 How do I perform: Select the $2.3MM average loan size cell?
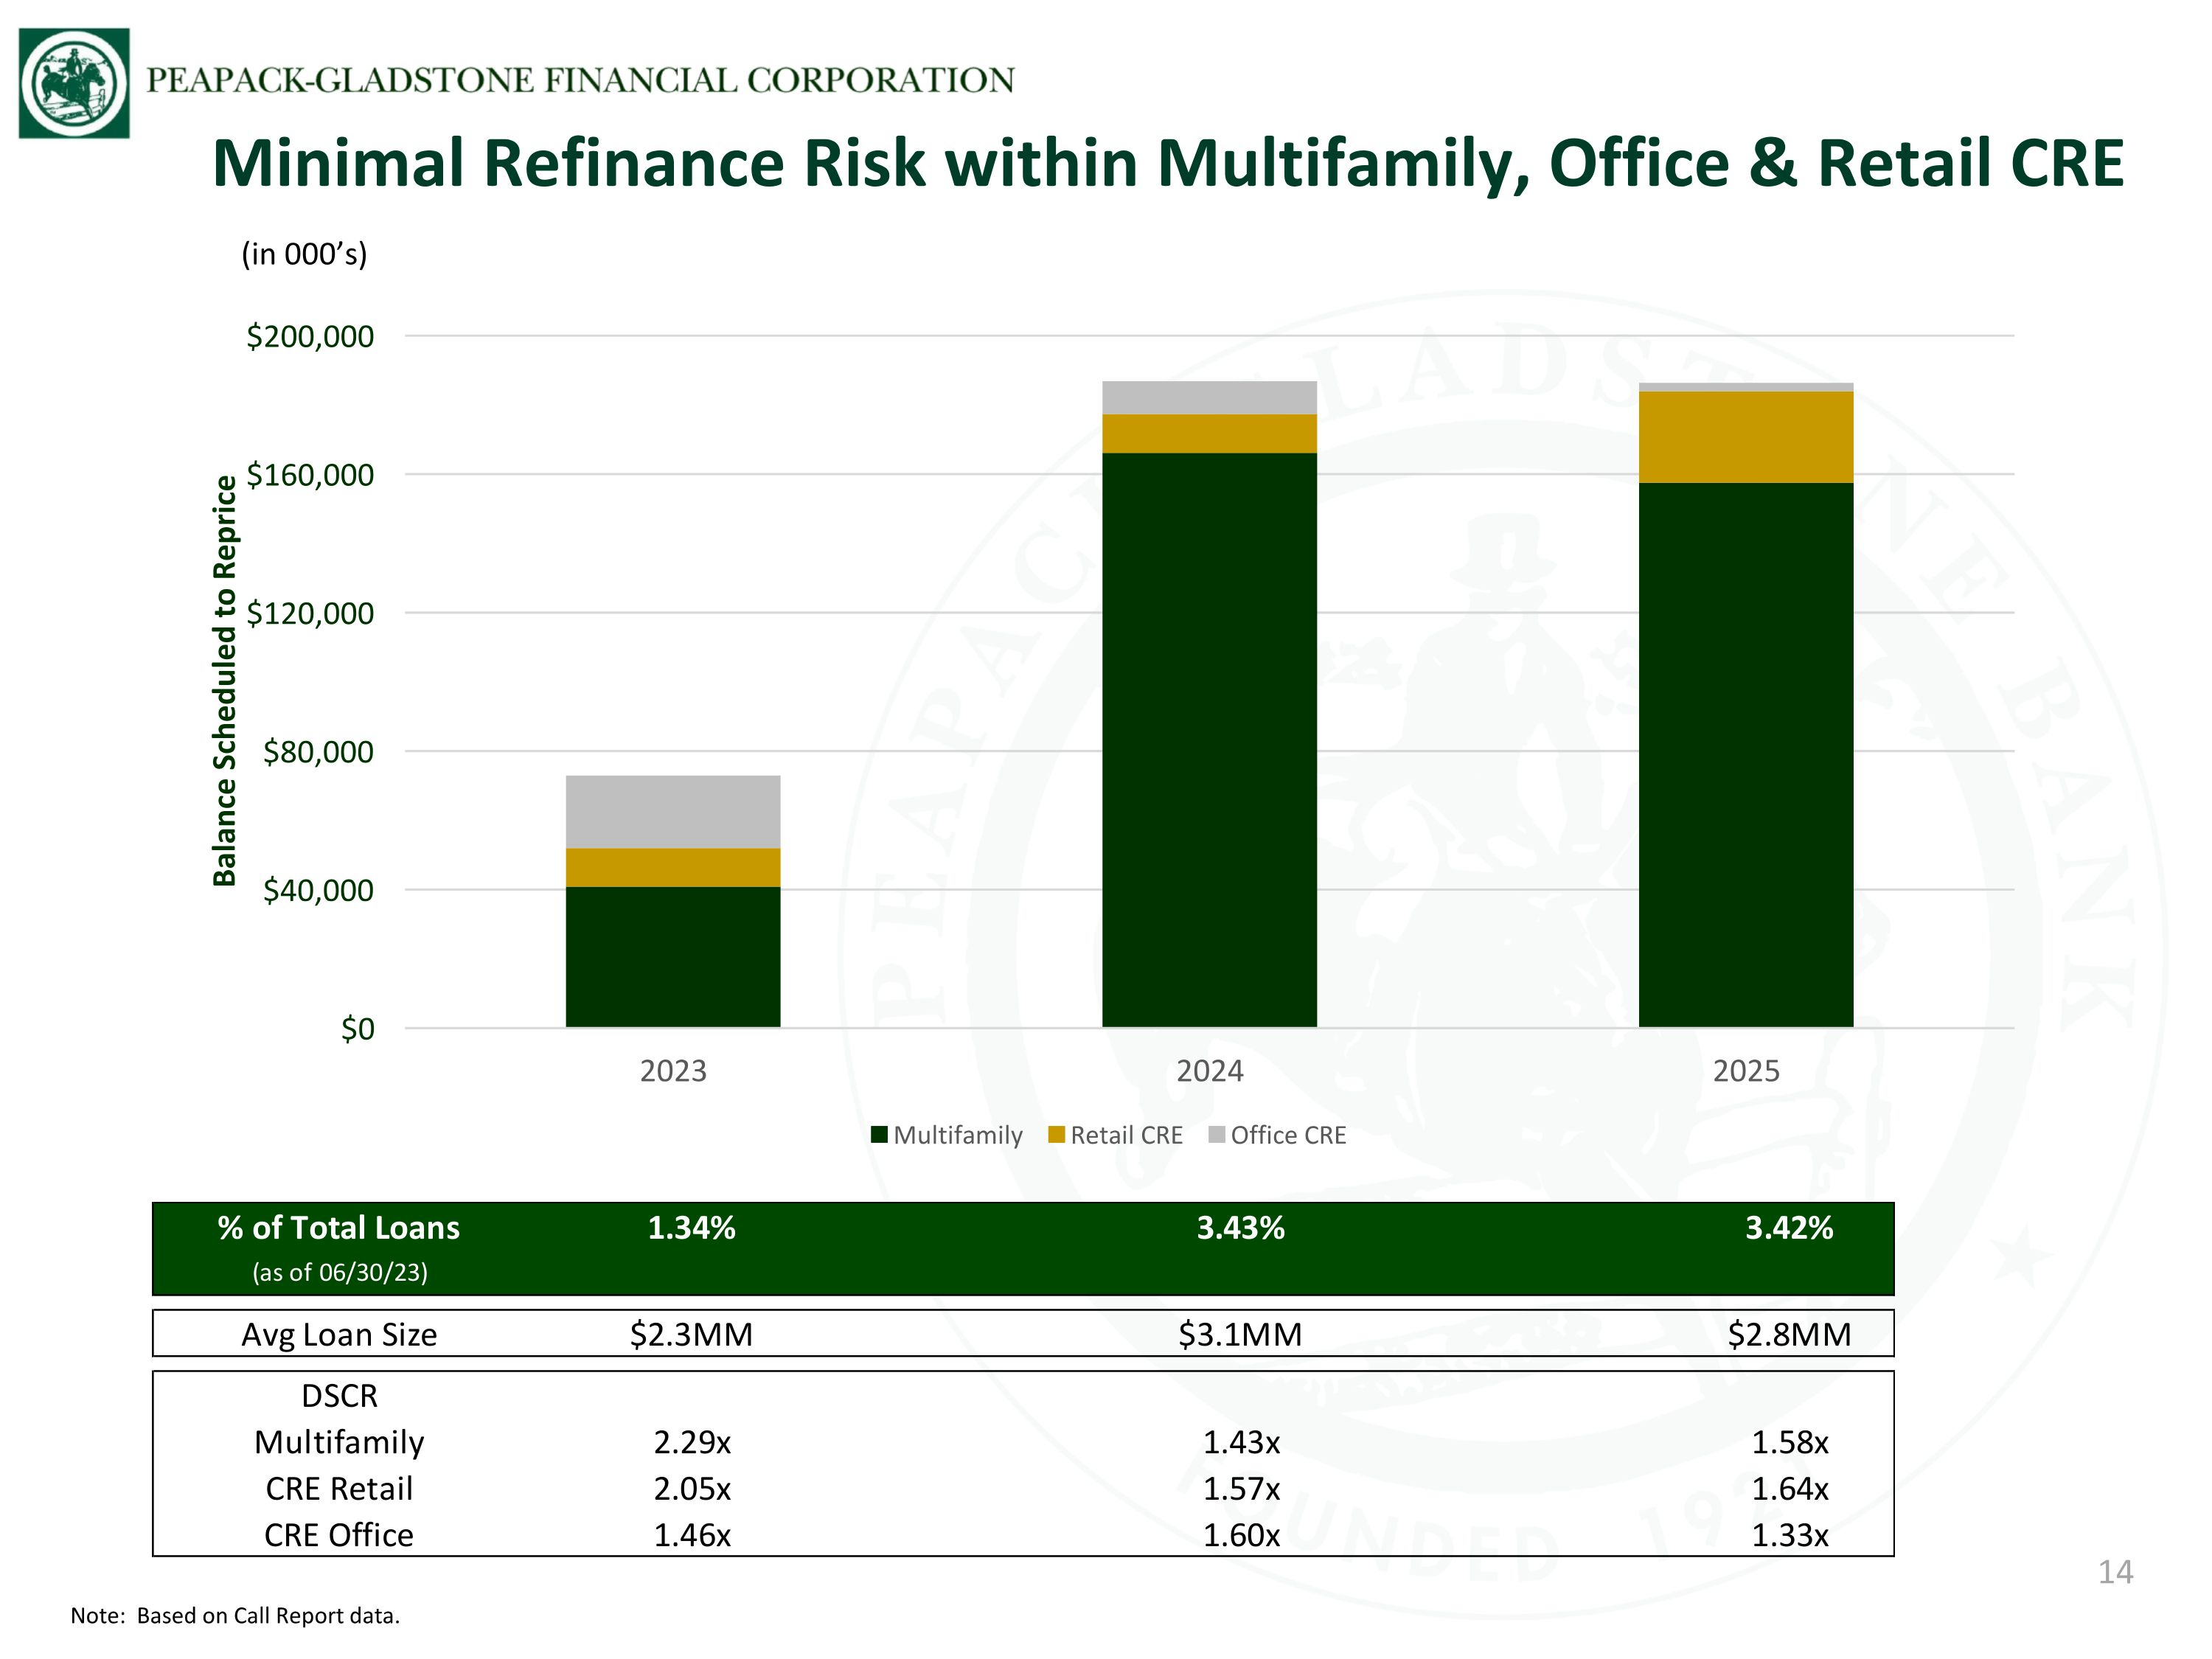691,1334
